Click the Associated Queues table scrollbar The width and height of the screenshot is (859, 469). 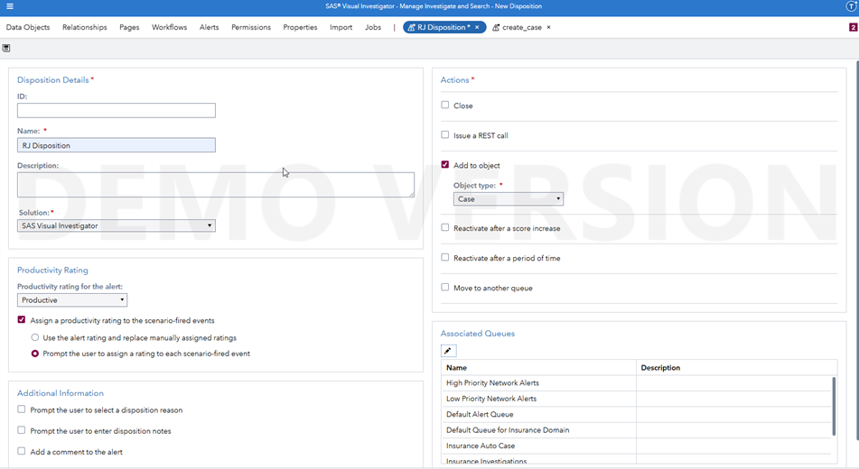(x=834, y=406)
